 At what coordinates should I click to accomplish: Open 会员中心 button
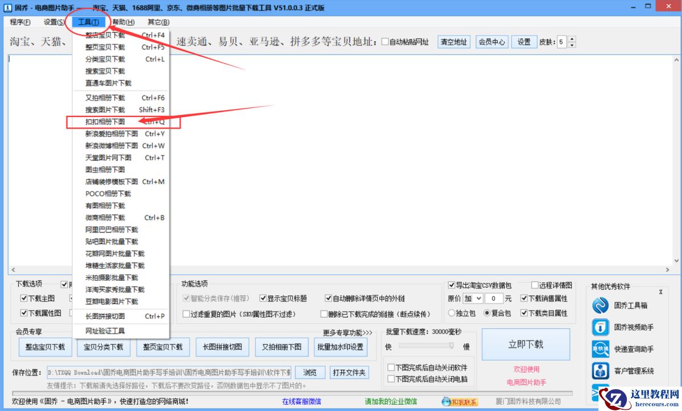click(492, 42)
